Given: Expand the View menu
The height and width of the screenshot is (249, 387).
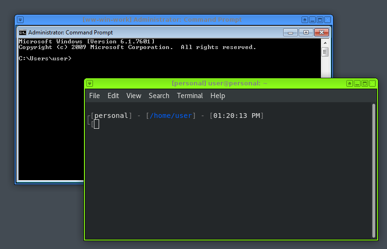Looking at the screenshot, I should click(134, 96).
